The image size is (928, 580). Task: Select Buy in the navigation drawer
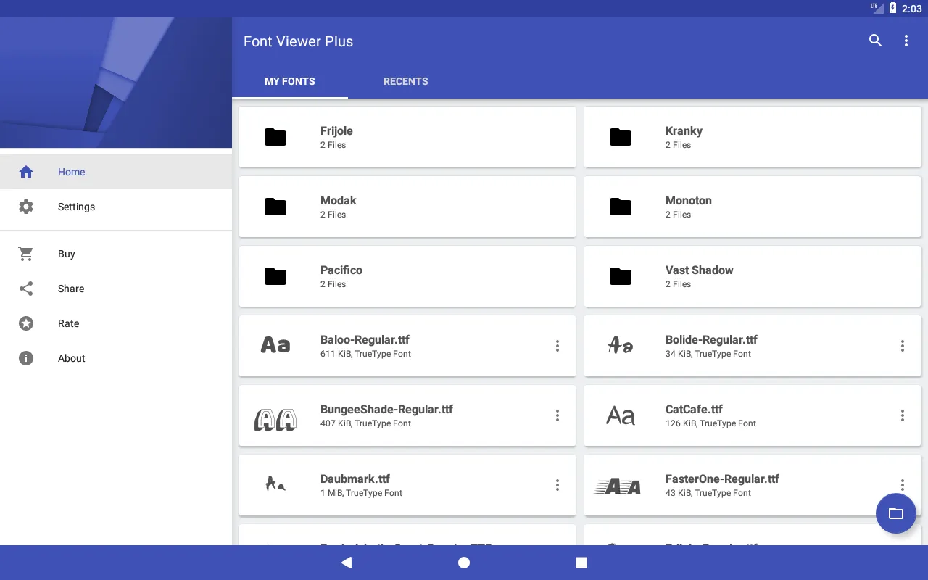pos(116,254)
